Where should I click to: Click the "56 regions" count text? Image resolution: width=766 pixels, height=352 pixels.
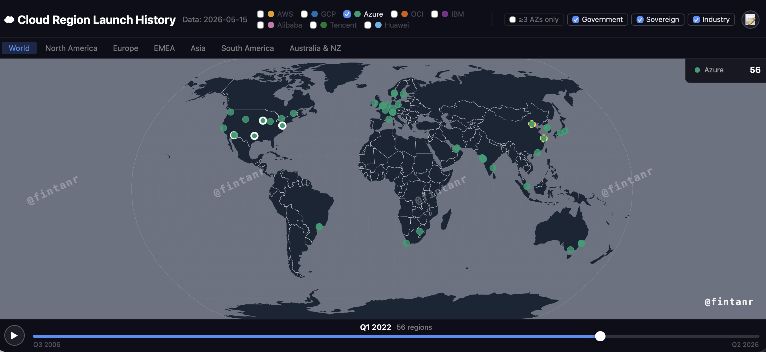pos(414,327)
